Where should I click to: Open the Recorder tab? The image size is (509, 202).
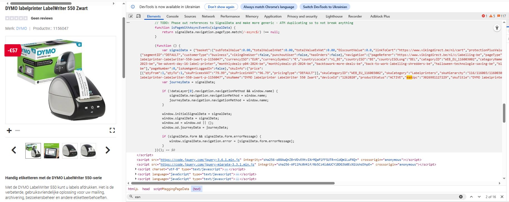pyautogui.click(x=355, y=16)
